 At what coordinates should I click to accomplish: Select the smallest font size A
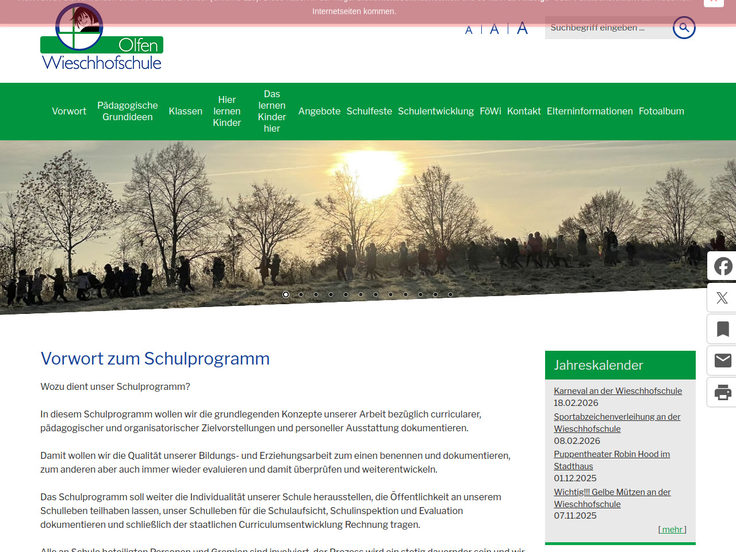[x=469, y=30]
